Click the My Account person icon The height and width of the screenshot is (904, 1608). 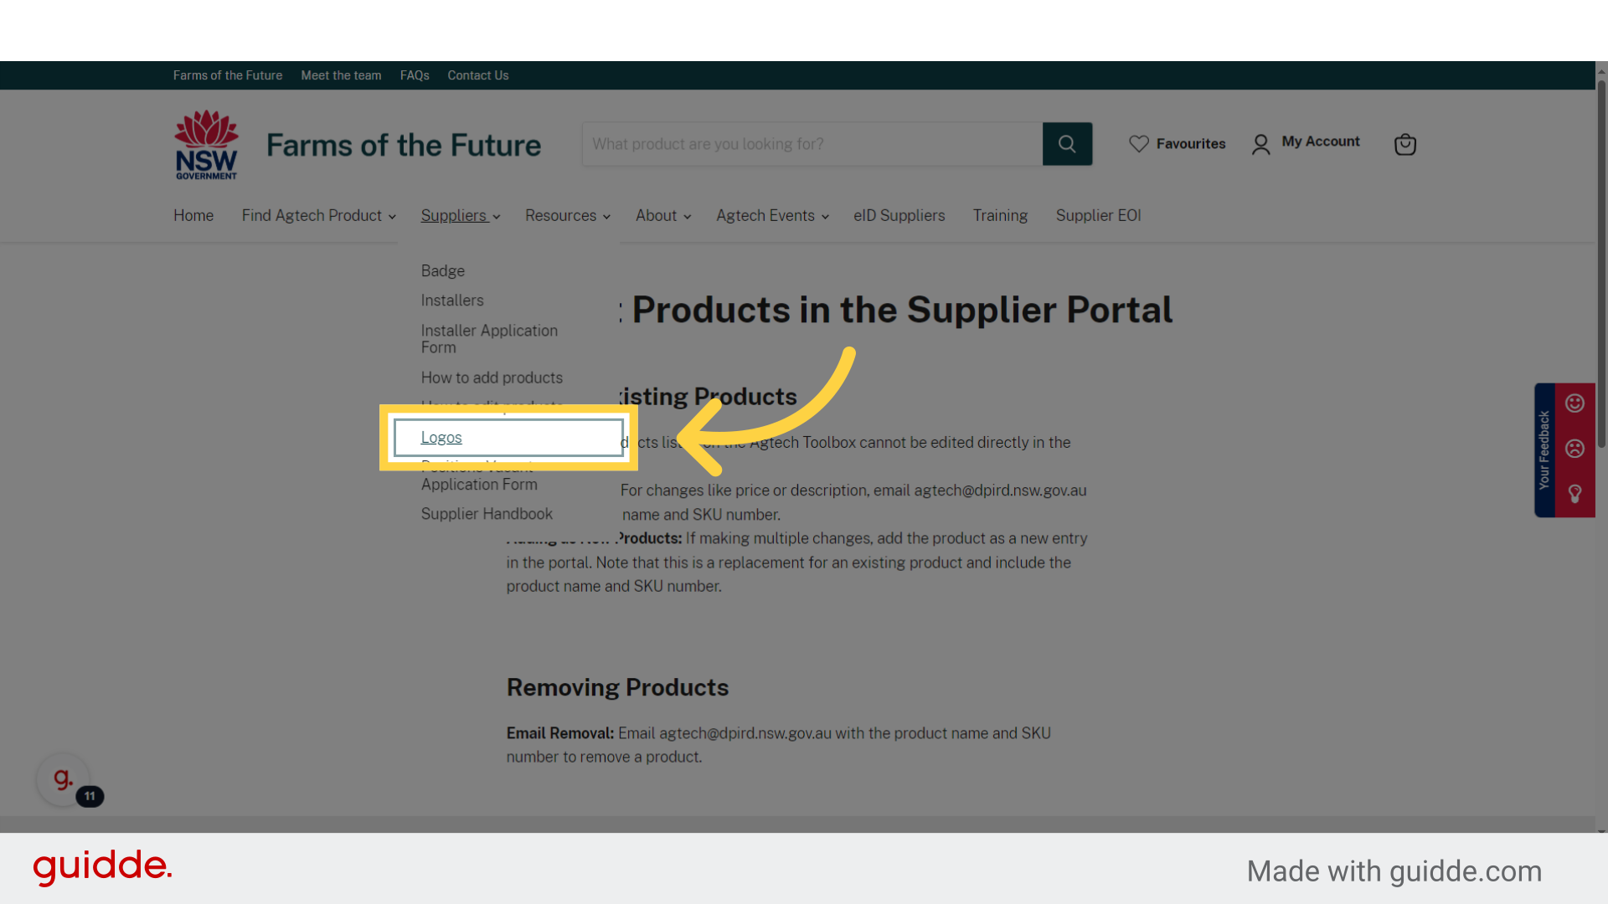(1260, 145)
